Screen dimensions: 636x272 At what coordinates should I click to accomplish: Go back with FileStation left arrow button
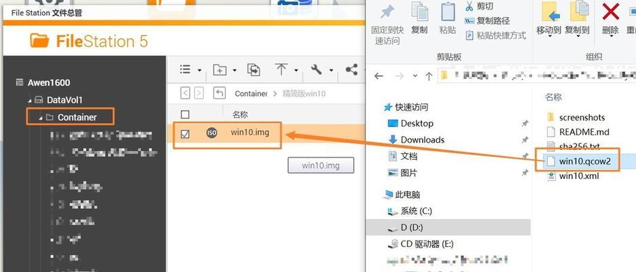pyautogui.click(x=185, y=93)
